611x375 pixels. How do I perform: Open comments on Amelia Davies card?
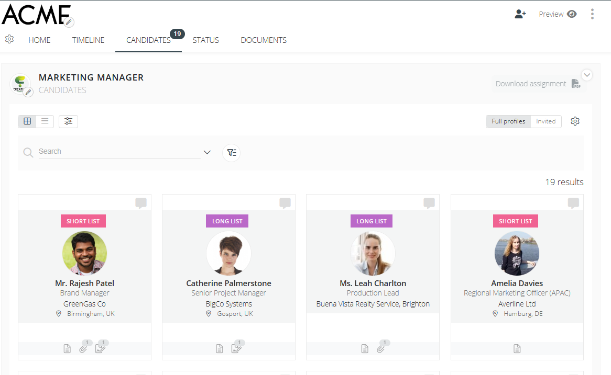(573, 203)
